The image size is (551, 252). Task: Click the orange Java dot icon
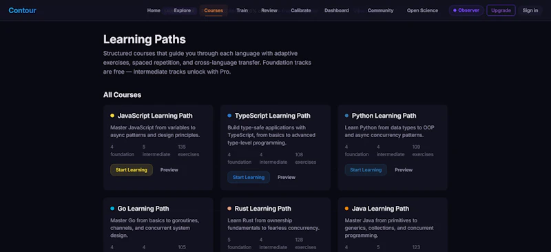(347, 209)
